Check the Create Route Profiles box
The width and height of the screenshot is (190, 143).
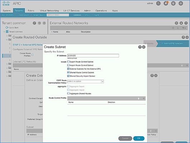(x=33, y=54)
